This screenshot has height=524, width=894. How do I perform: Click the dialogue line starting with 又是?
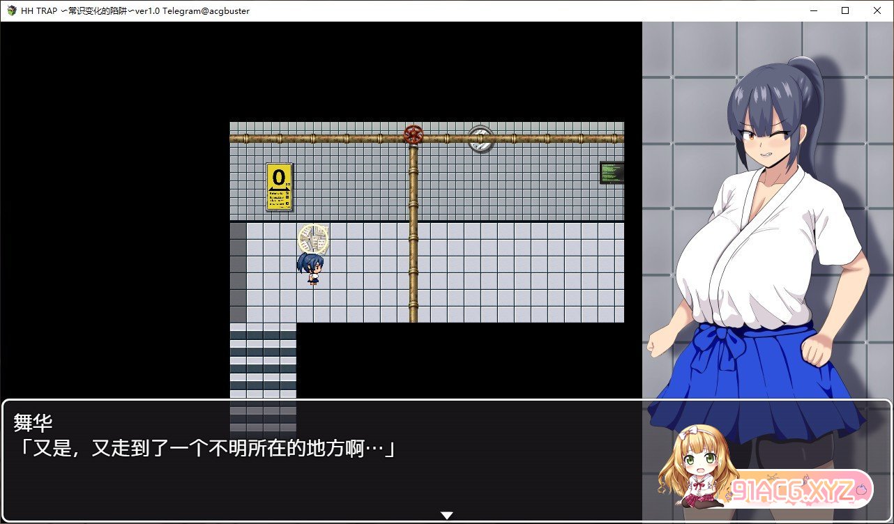(206, 449)
